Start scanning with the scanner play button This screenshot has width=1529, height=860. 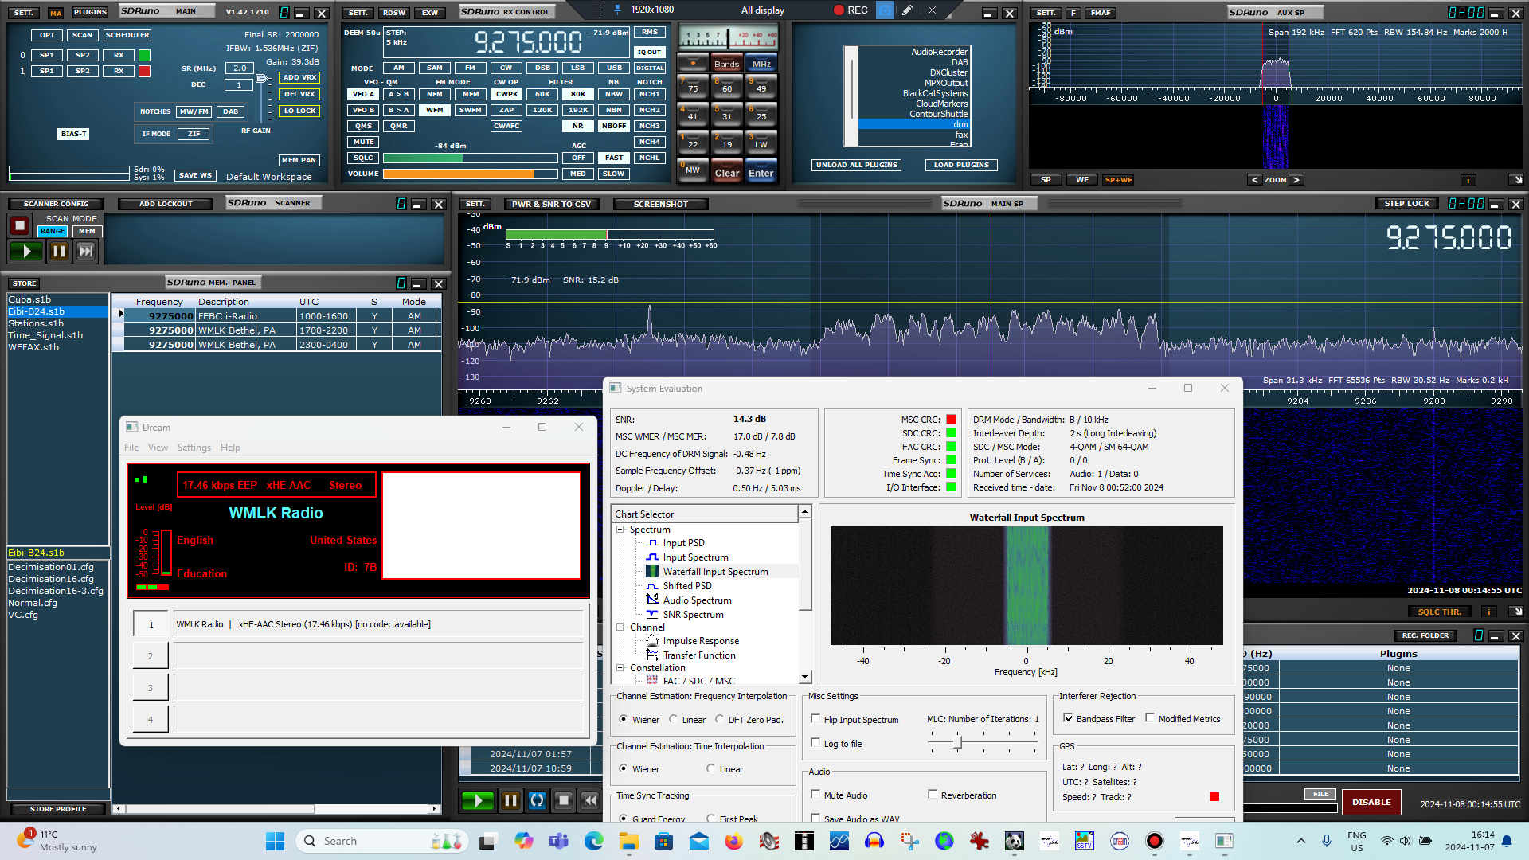pyautogui.click(x=26, y=252)
